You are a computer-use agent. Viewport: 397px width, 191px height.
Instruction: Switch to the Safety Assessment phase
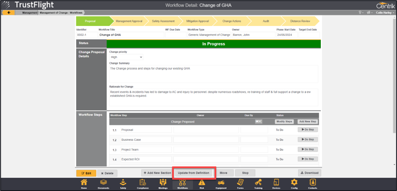point(163,21)
